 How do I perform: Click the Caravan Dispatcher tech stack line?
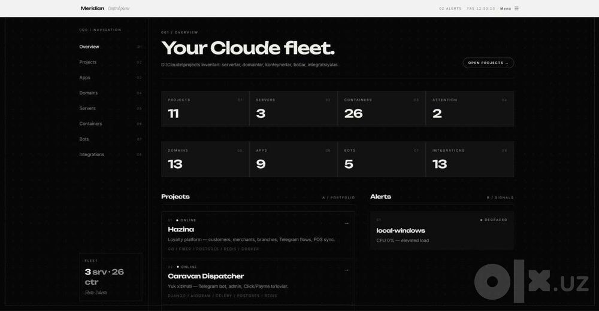coord(223,295)
